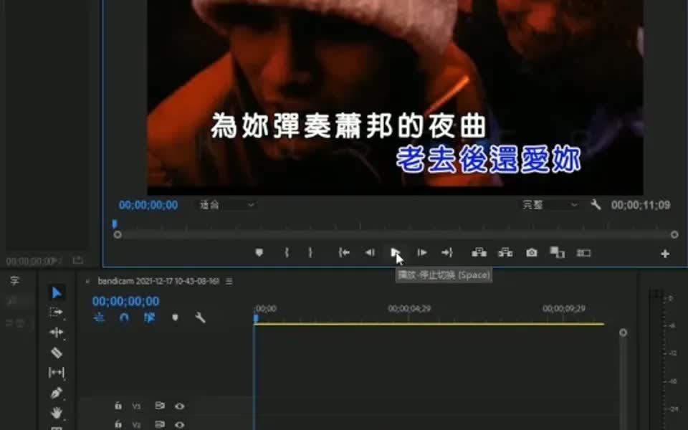Image resolution: width=688 pixels, height=430 pixels.
Task: Open the 完整 playback resolution dropdown
Action: point(548,205)
